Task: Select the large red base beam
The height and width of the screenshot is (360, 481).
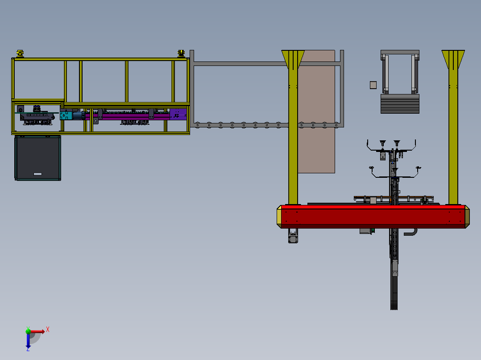Action: click(x=373, y=217)
